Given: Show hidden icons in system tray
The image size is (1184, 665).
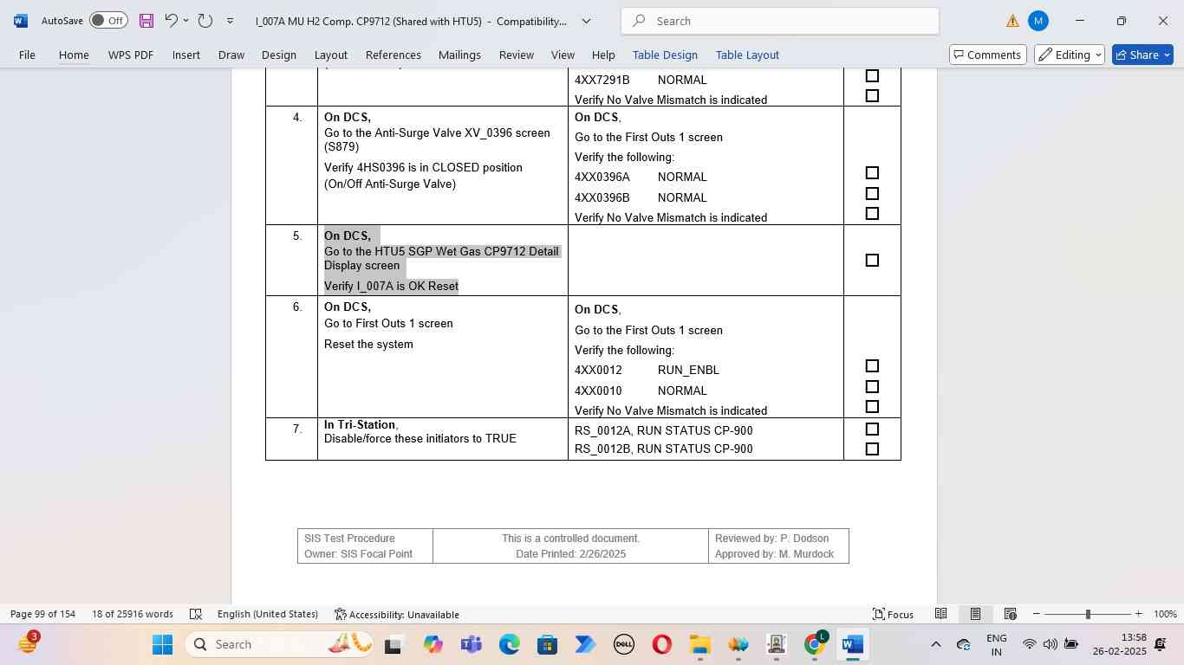Looking at the screenshot, I should [935, 644].
